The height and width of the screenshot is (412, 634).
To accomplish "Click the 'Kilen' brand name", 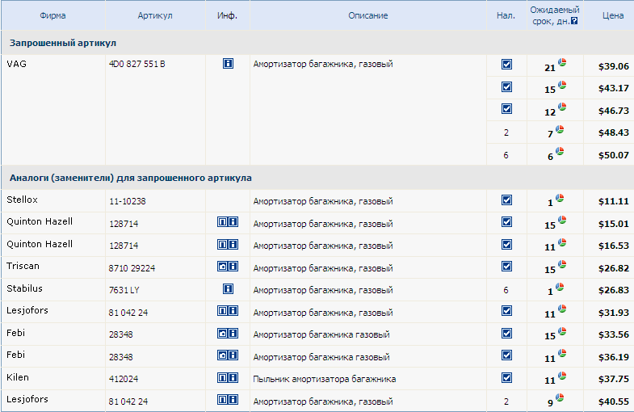I will click(x=18, y=377).
